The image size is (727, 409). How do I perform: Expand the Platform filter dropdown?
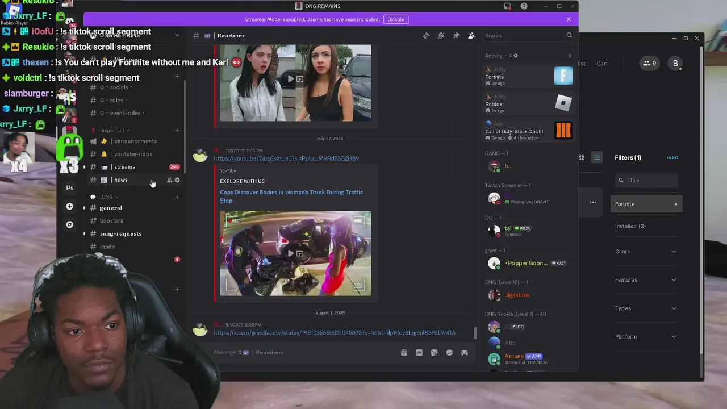pos(646,337)
